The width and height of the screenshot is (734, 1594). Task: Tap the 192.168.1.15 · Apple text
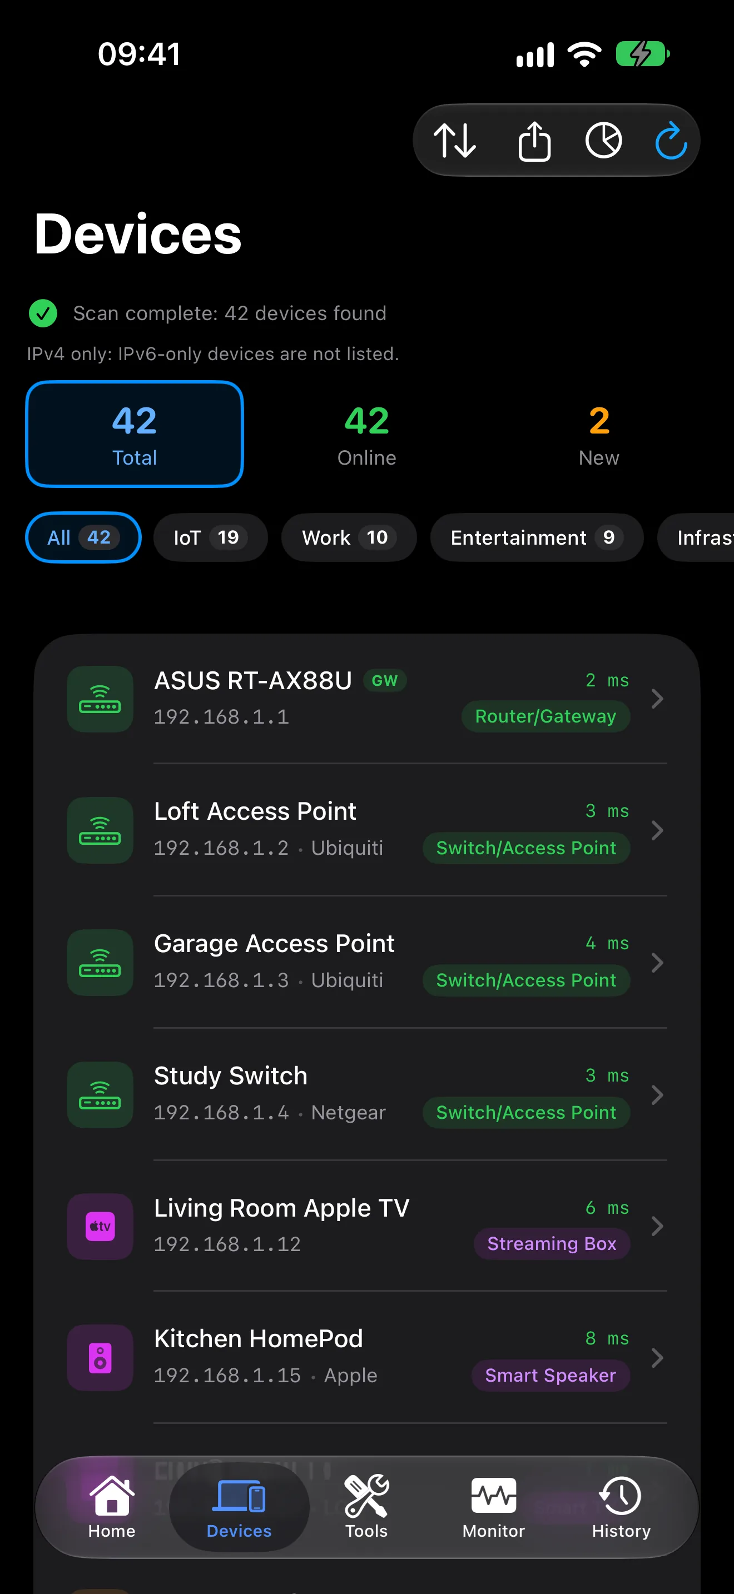click(x=265, y=1375)
